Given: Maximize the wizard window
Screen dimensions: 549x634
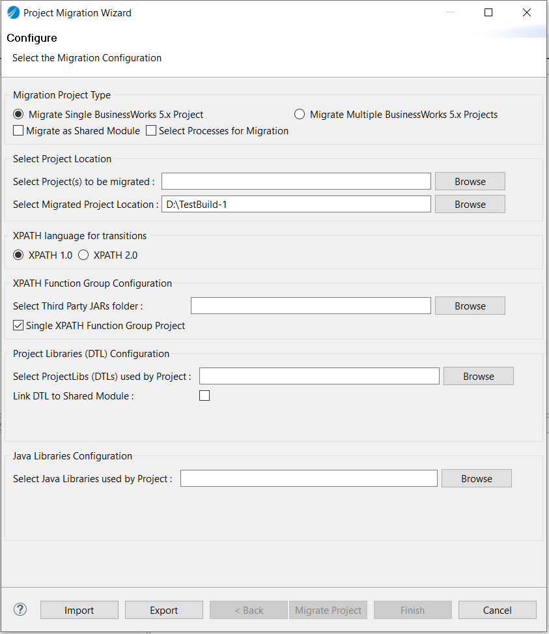Looking at the screenshot, I should (x=488, y=12).
